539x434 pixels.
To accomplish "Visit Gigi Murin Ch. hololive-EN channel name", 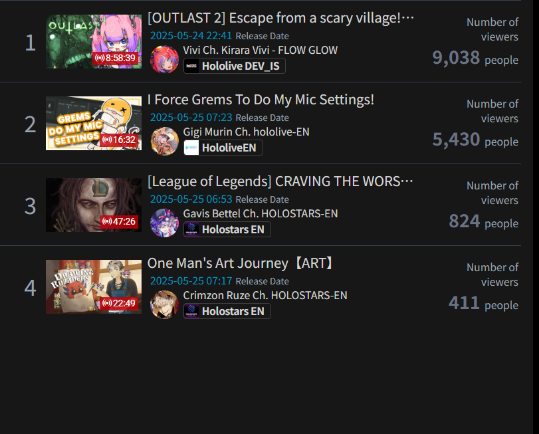I will click(246, 132).
